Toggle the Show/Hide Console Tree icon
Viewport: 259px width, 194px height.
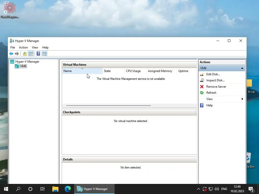coord(31,54)
